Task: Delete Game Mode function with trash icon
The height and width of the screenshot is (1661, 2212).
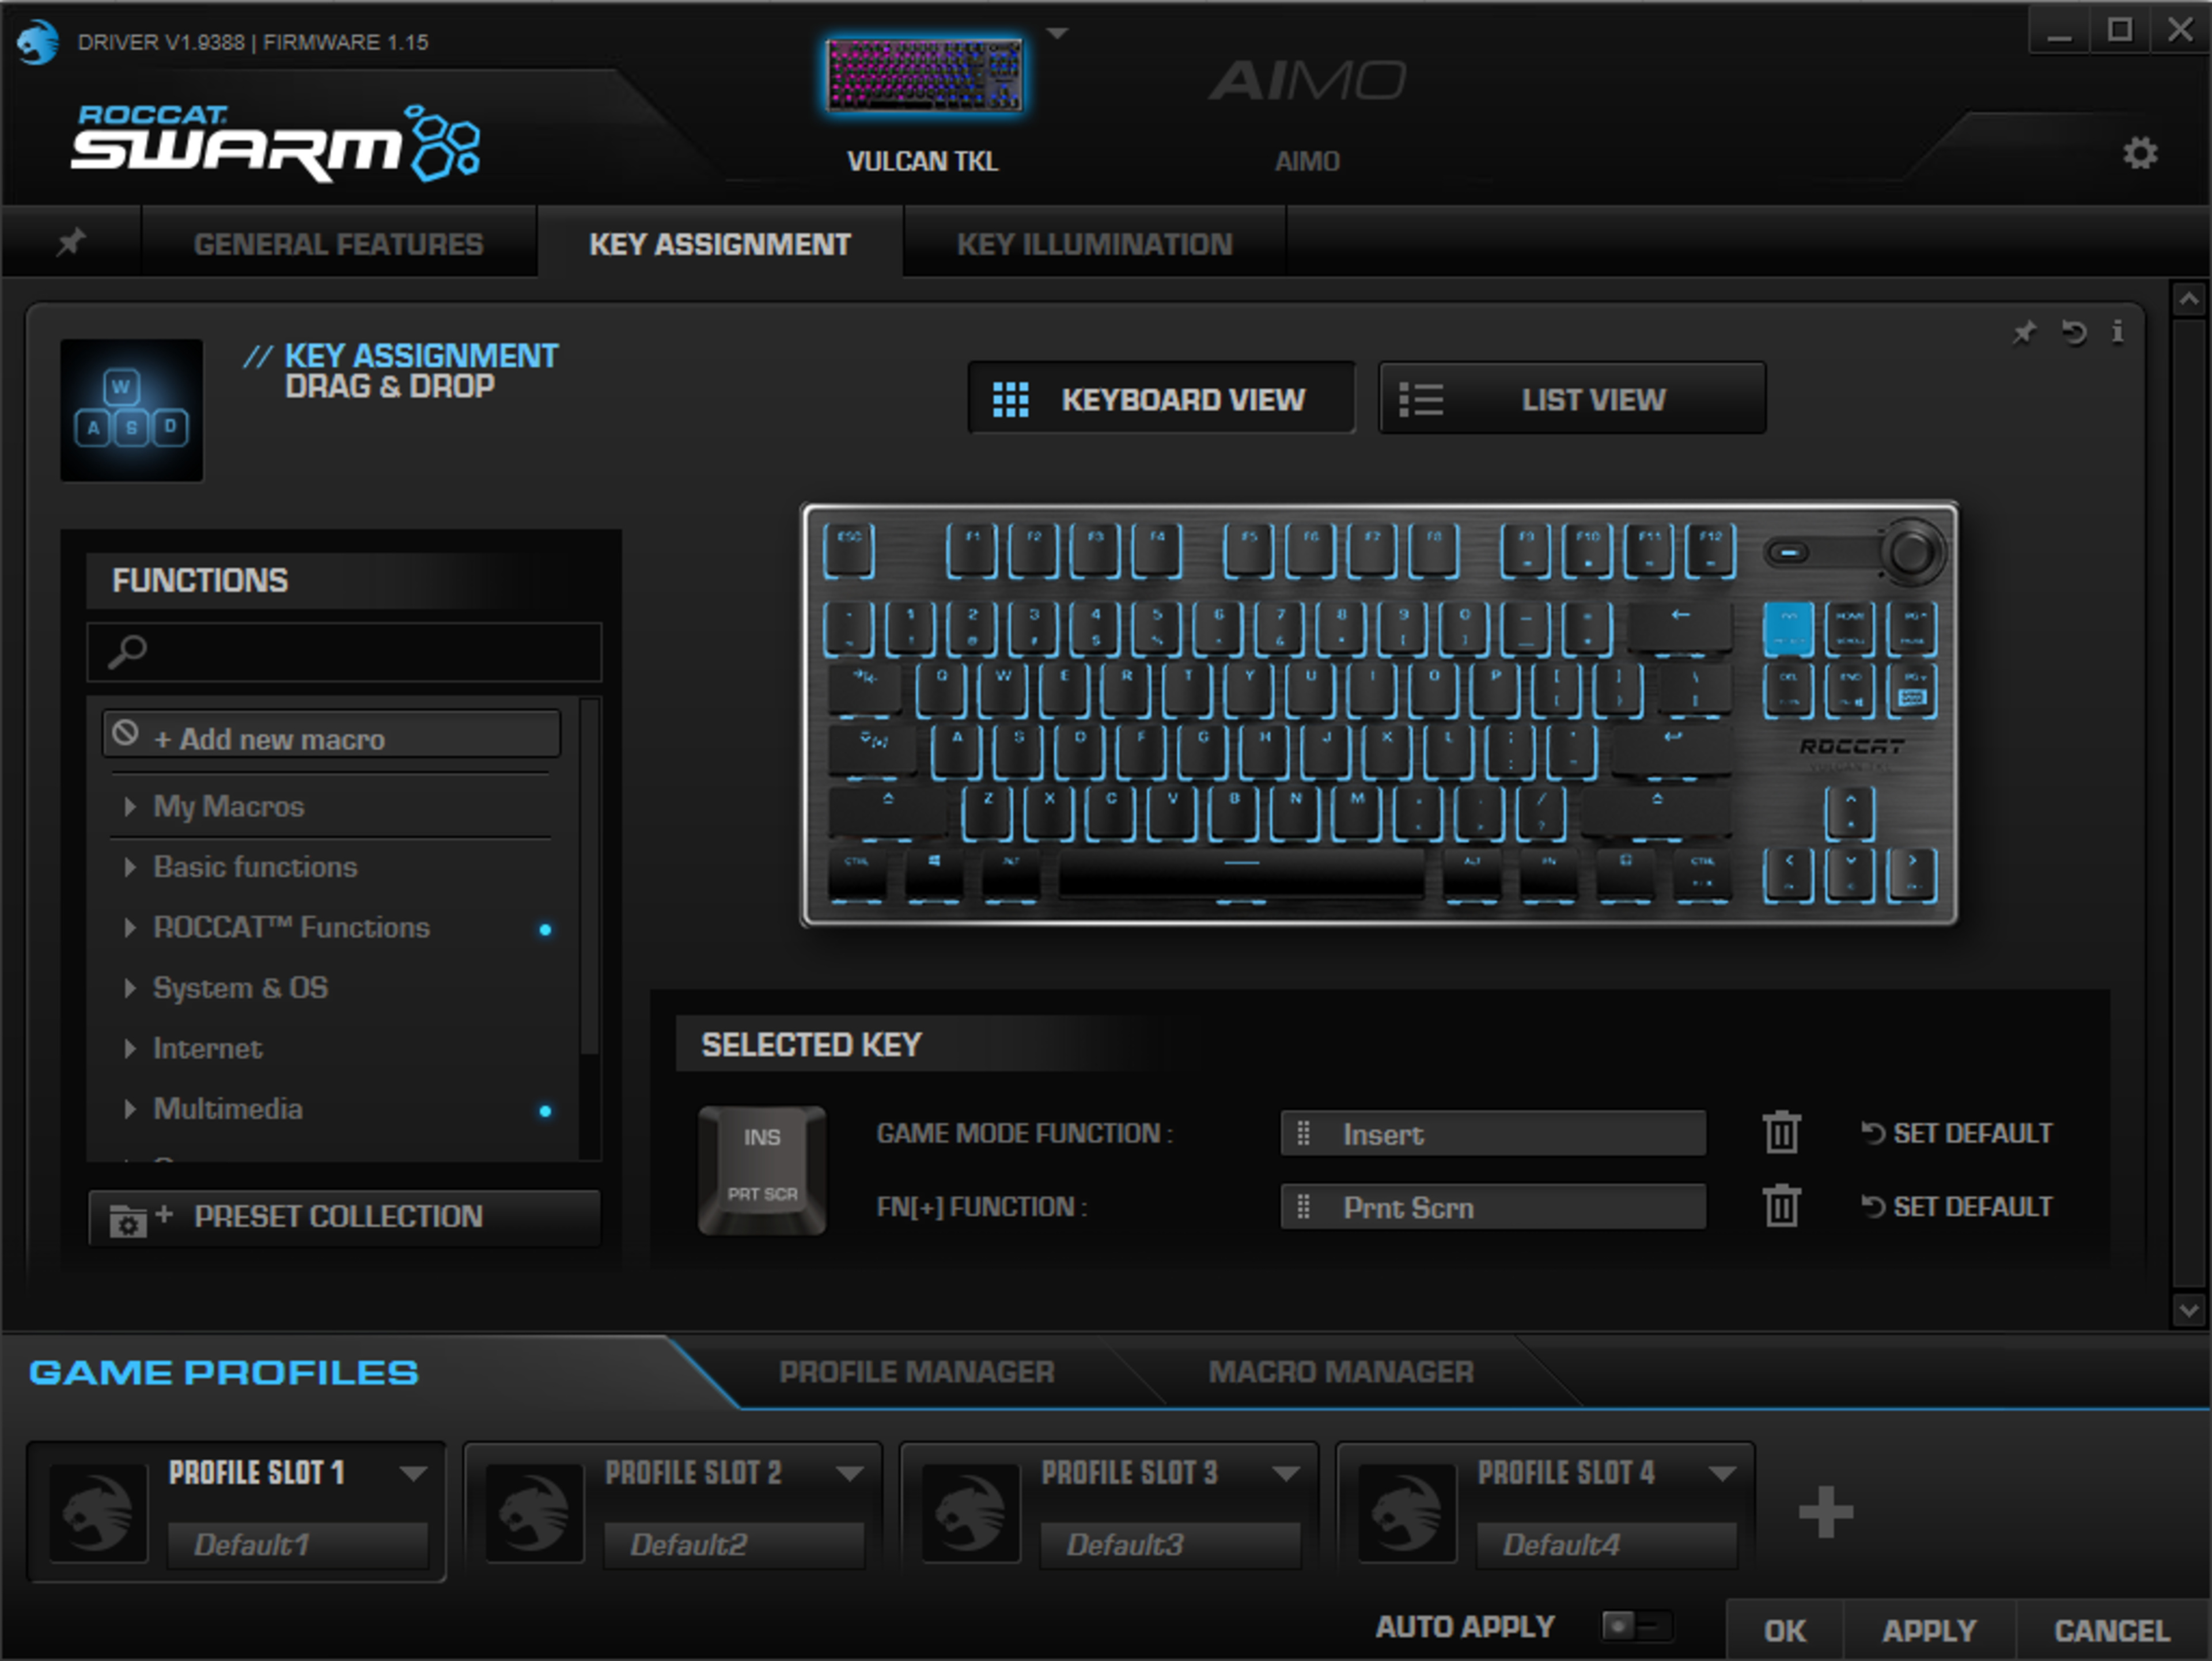Action: (1781, 1133)
